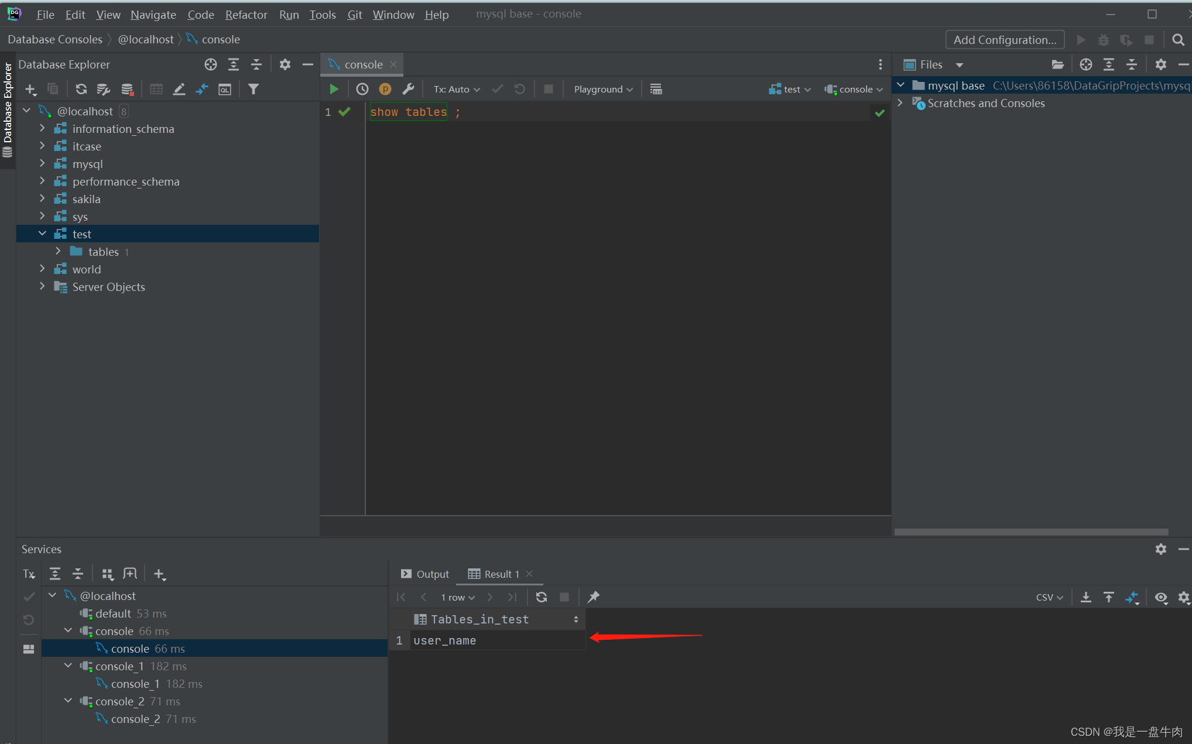
Task: Click the Refresh icon in Database Explorer
Action: (81, 89)
